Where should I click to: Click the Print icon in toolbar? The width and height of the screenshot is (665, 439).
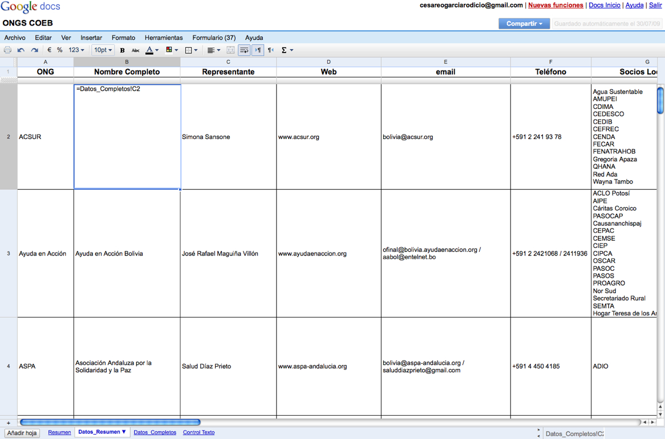click(x=7, y=50)
